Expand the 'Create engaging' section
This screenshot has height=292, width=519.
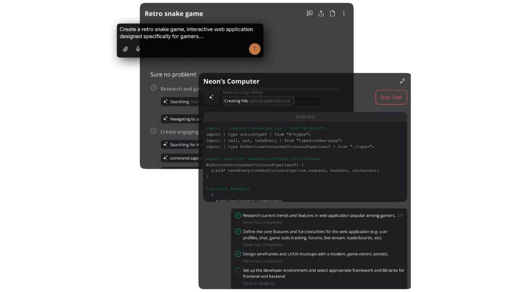point(154,131)
